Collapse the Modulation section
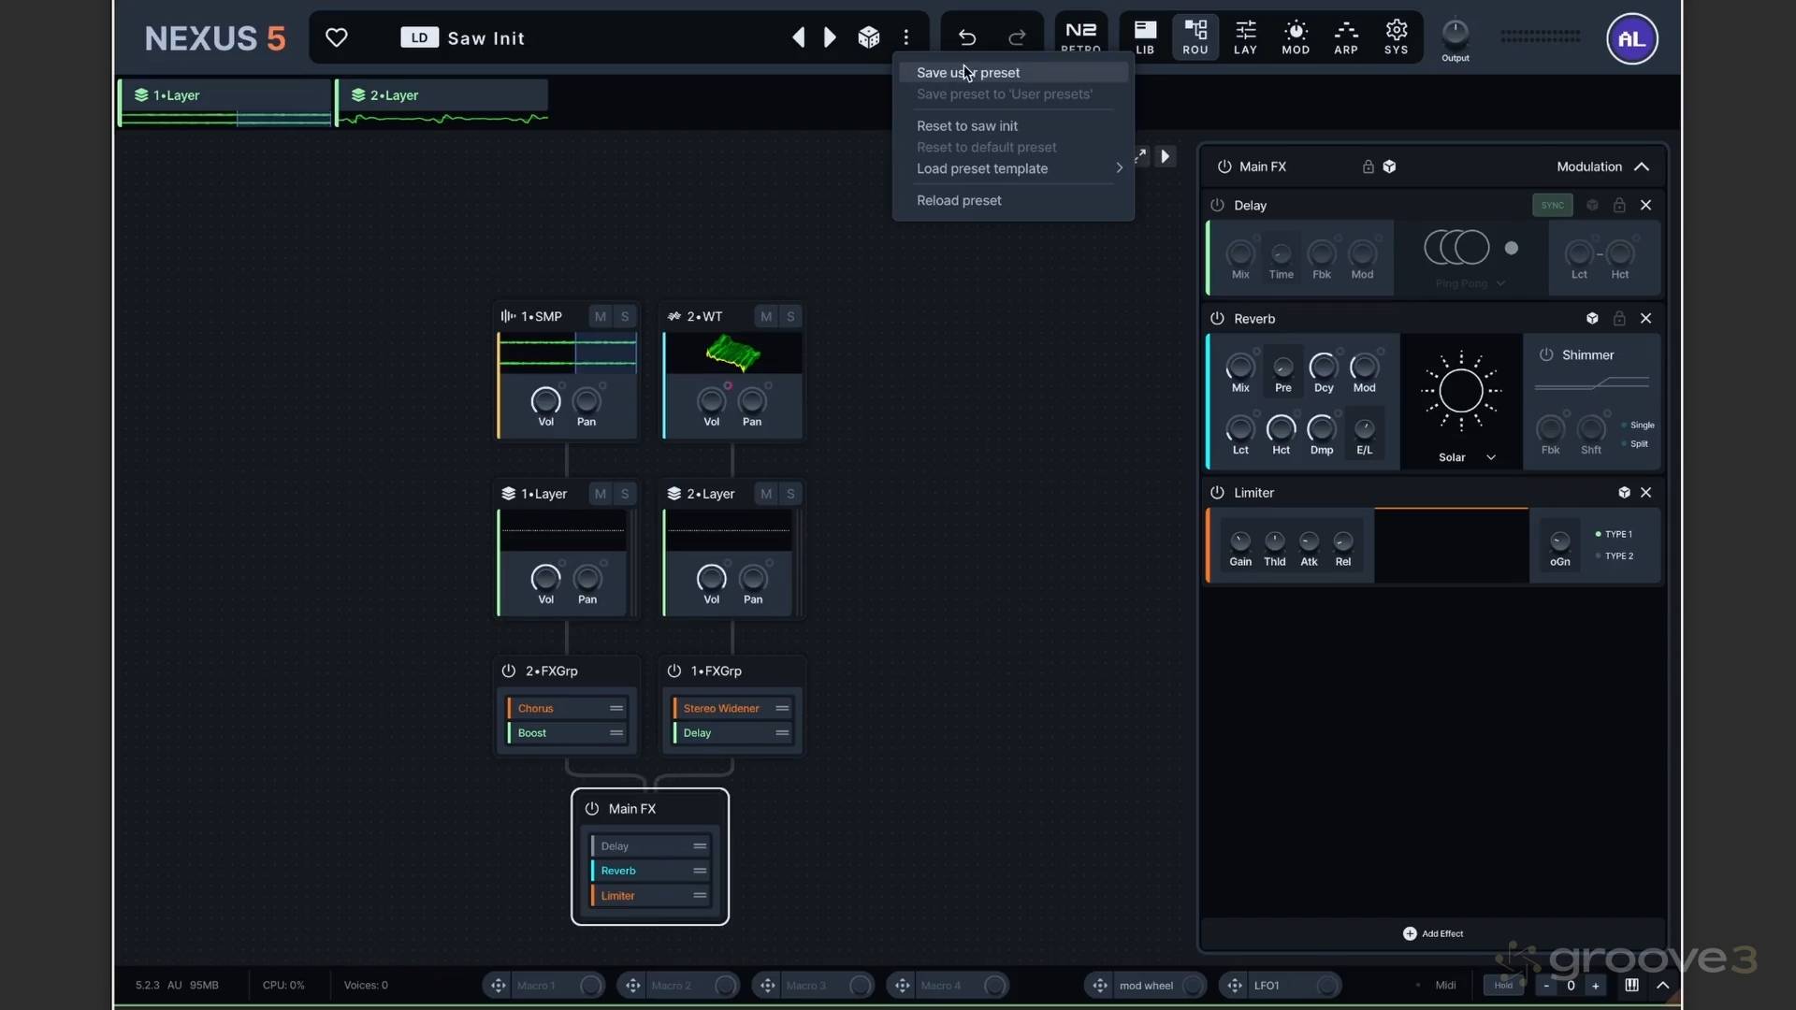1796x1010 pixels. click(x=1642, y=166)
